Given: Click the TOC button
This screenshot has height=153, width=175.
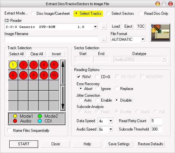Looking at the screenshot, I should coord(141,26).
